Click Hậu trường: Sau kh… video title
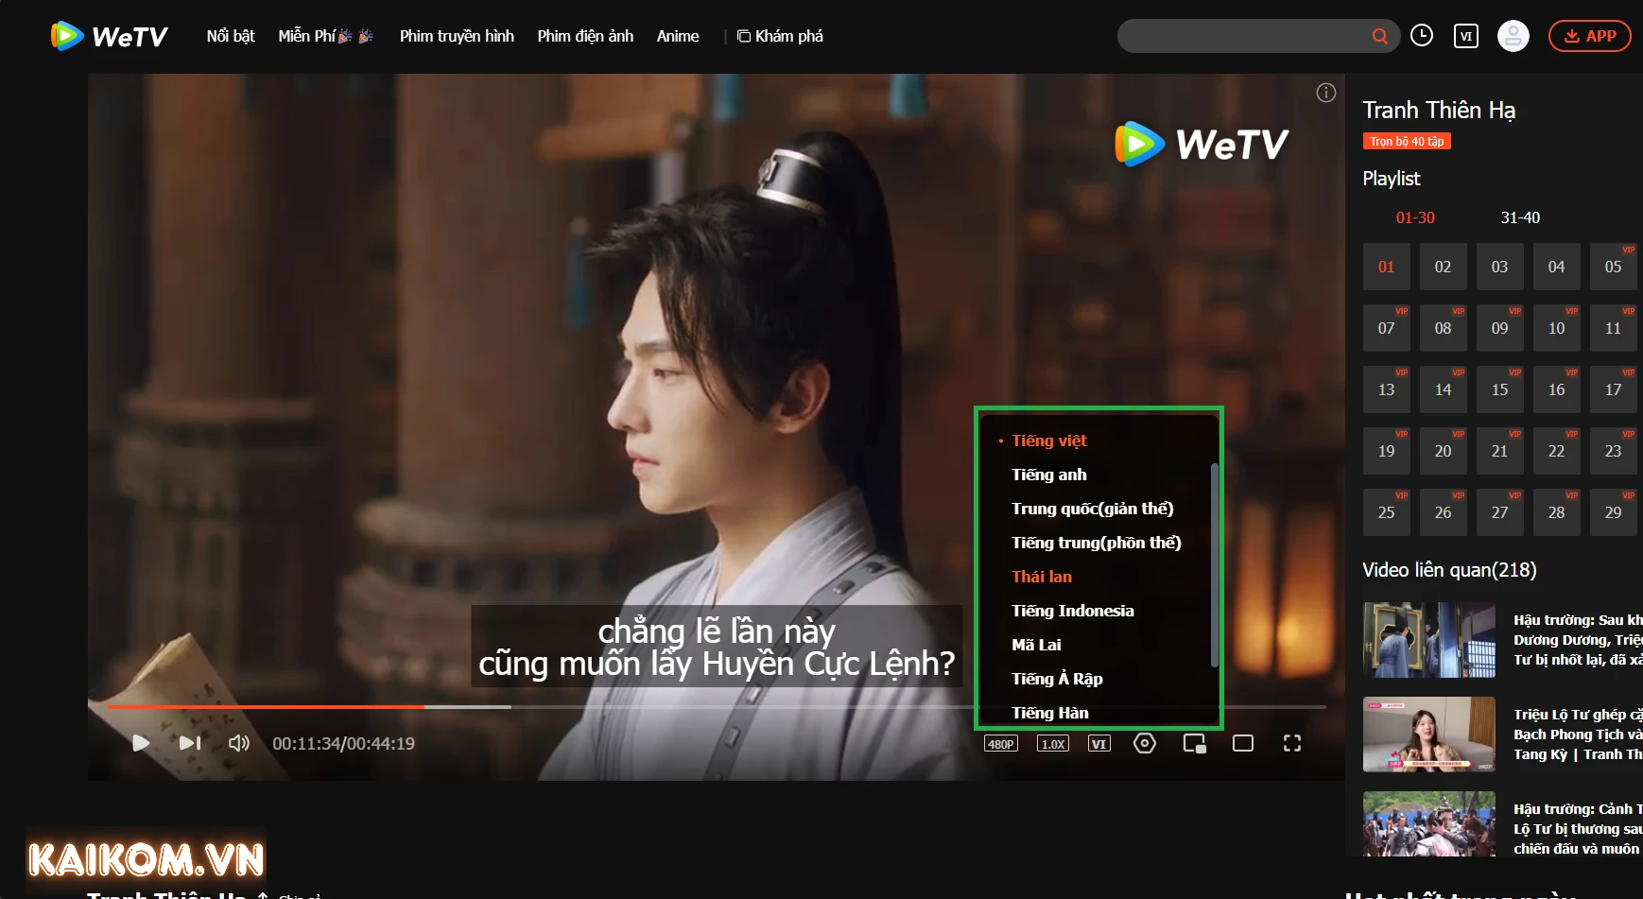This screenshot has height=899, width=1643. click(x=1578, y=640)
